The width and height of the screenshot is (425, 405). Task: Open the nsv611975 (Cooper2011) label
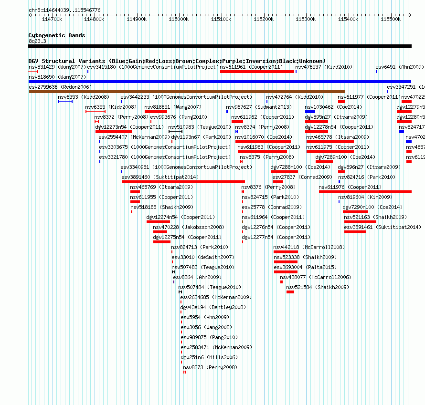[338, 147]
